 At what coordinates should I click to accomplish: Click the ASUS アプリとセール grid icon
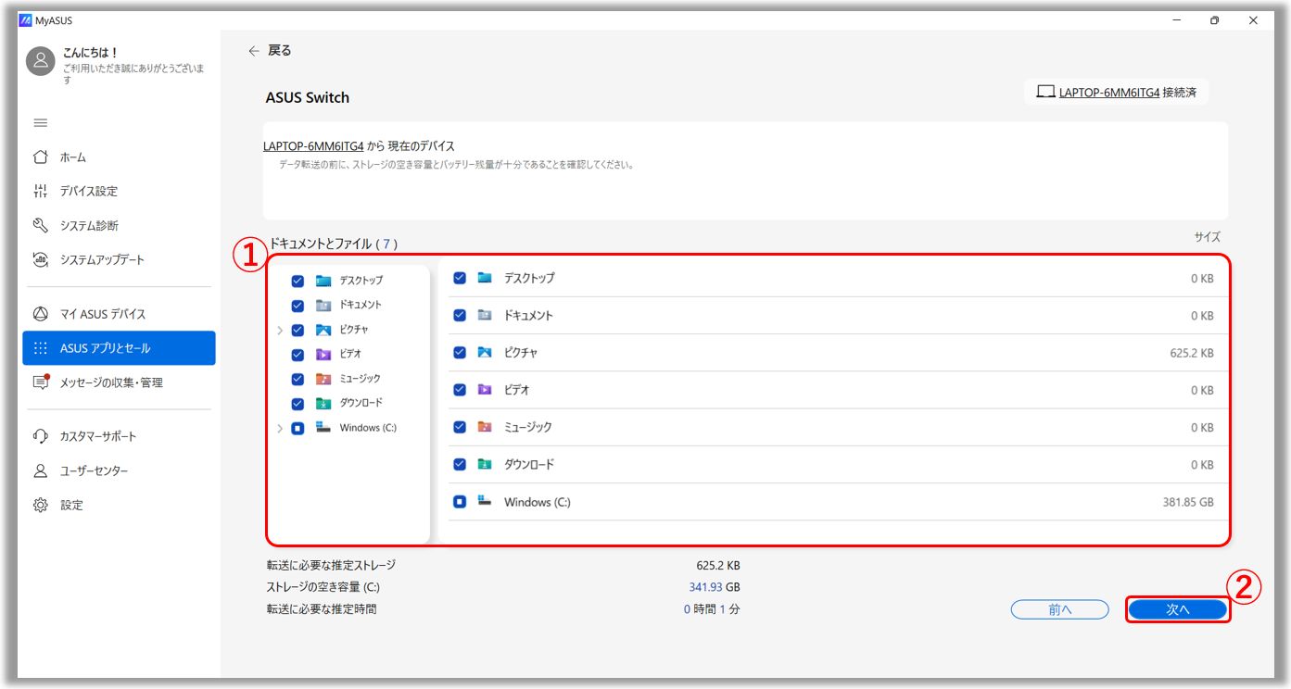pos(40,348)
